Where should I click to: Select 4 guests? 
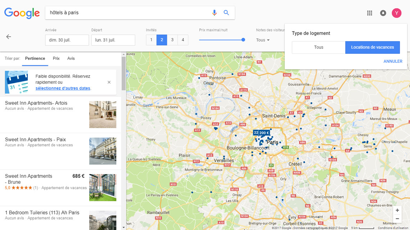point(183,40)
